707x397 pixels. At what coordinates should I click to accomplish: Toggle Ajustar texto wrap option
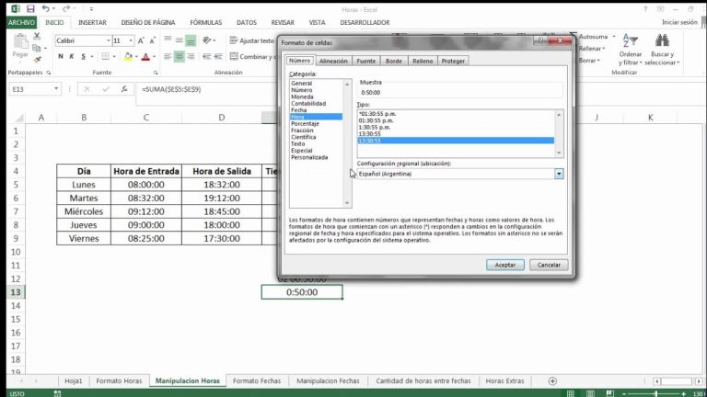pyautogui.click(x=250, y=40)
